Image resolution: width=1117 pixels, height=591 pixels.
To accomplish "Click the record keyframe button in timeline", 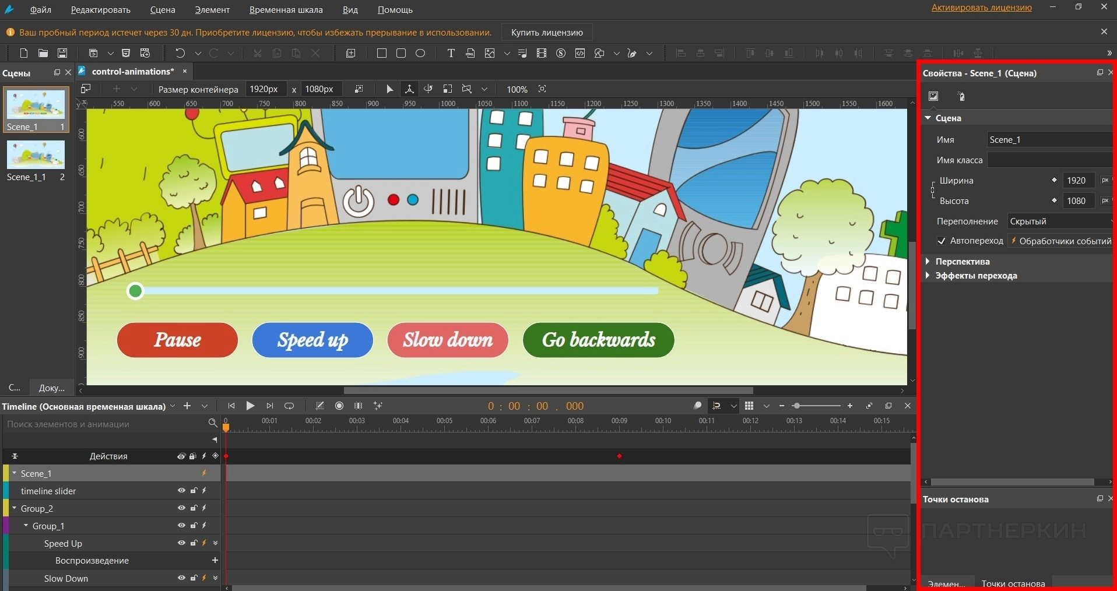I will [x=339, y=406].
